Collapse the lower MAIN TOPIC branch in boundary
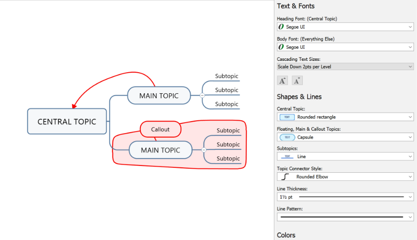The height and width of the screenshot is (240, 417). tap(204, 150)
